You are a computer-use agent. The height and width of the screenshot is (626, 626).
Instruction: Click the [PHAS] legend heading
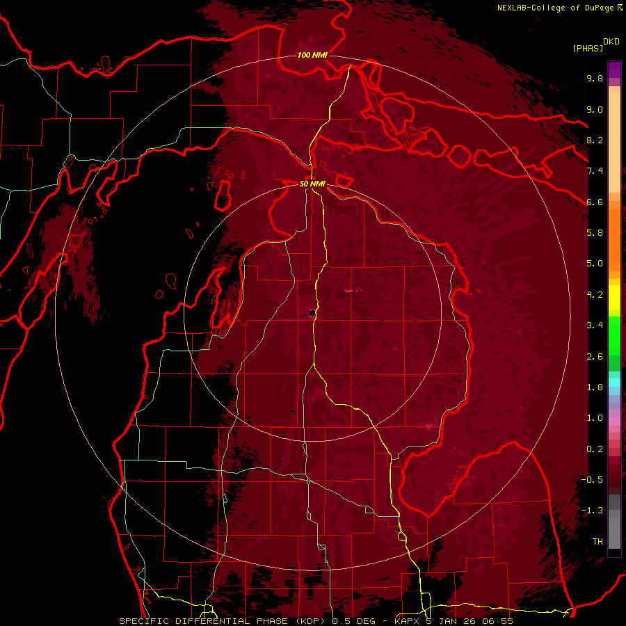coord(588,48)
